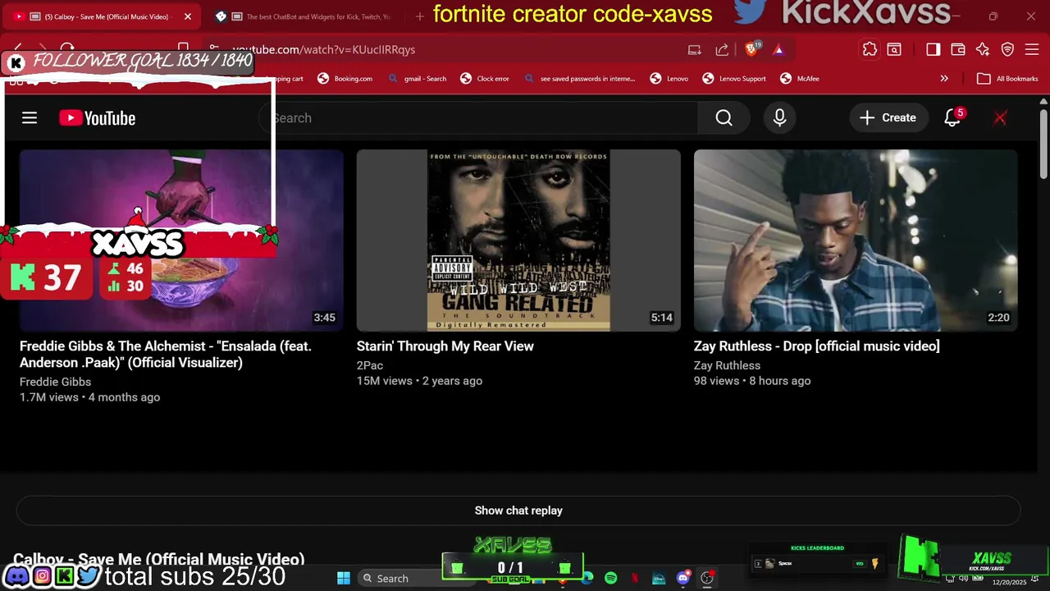Open Starin' Through My Rear View title
Screen dimensions: 1050x591
(x=445, y=346)
